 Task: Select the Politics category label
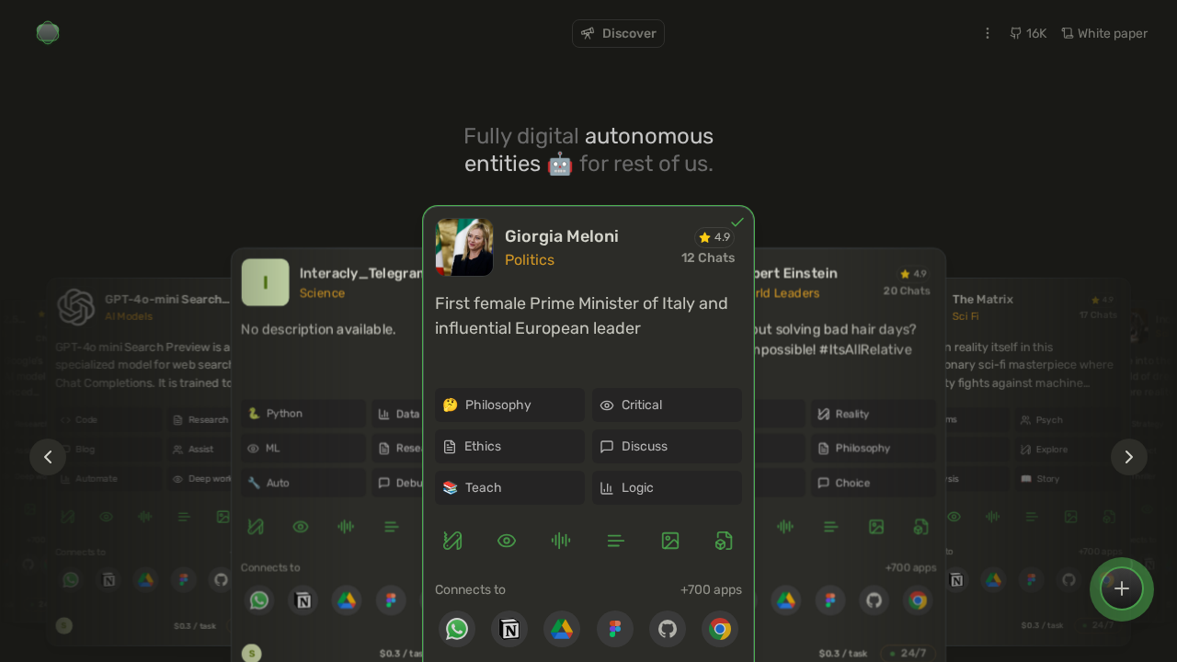pyautogui.click(x=530, y=259)
